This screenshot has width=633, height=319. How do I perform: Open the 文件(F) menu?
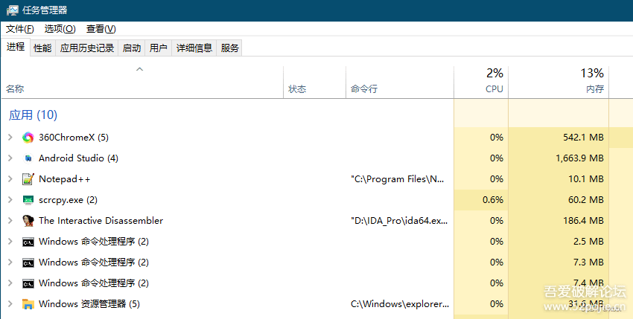click(20, 29)
